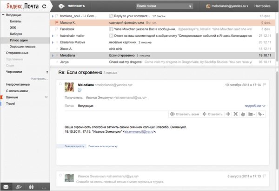The width and height of the screenshot is (279, 191).
Task: Toggle the flag next to the 19 октября date
Action: coord(264,85)
